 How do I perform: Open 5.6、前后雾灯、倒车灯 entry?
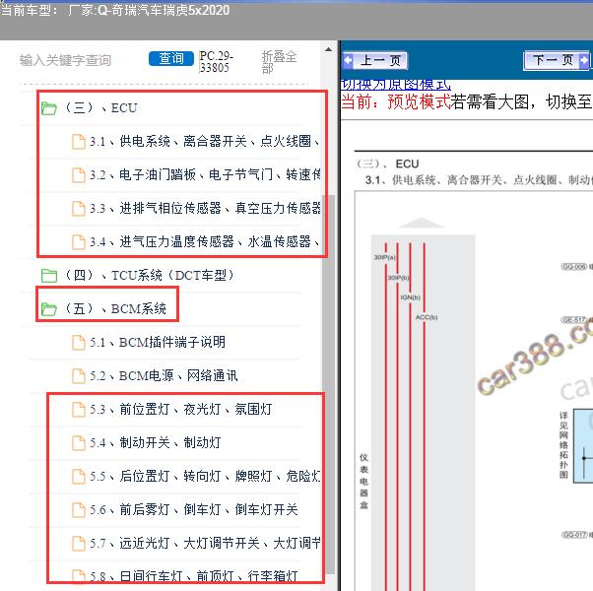(194, 509)
